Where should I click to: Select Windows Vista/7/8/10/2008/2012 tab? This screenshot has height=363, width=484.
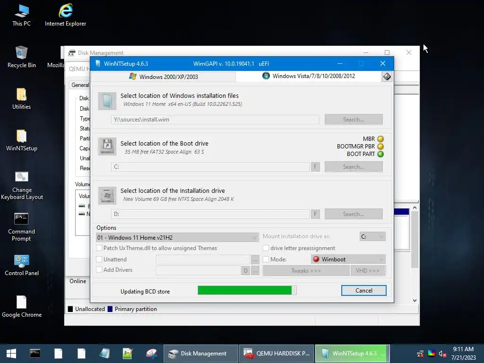pyautogui.click(x=309, y=76)
